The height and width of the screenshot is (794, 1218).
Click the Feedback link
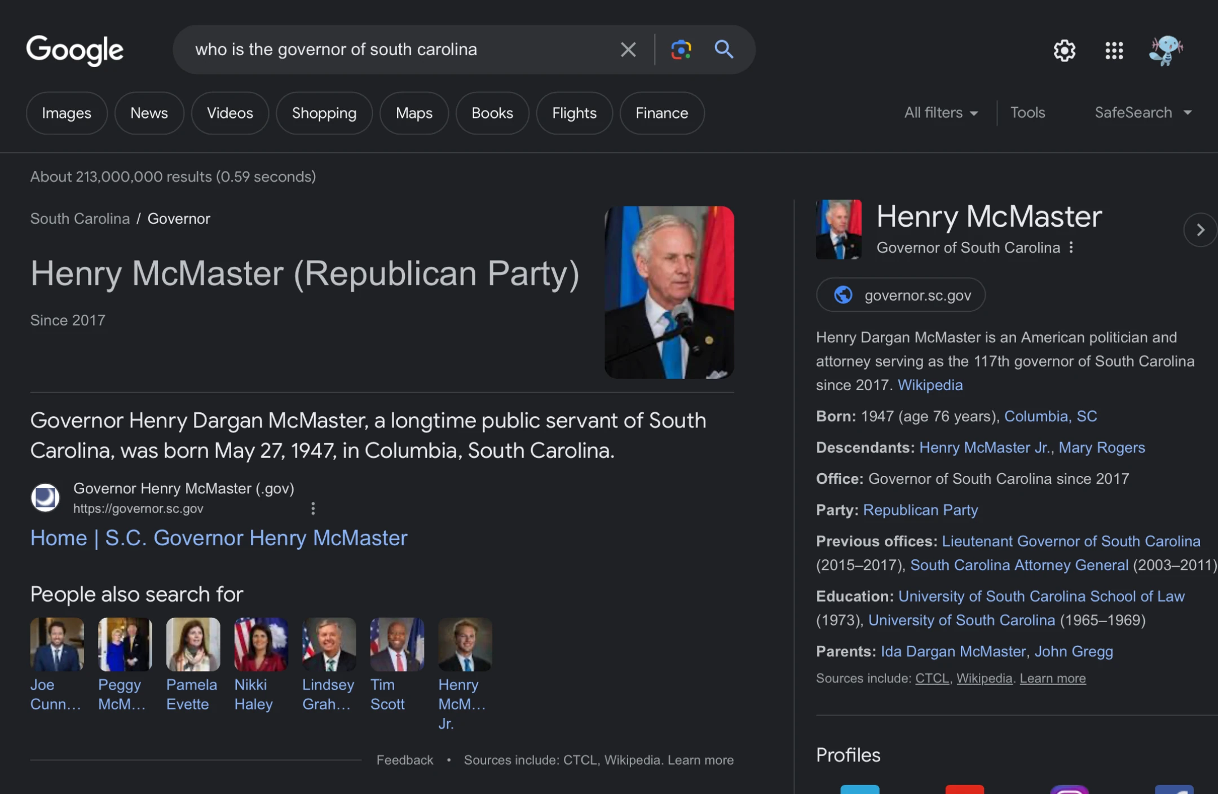click(404, 760)
